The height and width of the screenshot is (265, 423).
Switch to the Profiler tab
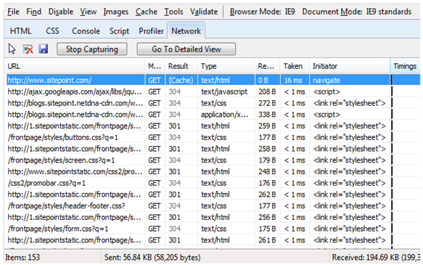coord(151,31)
